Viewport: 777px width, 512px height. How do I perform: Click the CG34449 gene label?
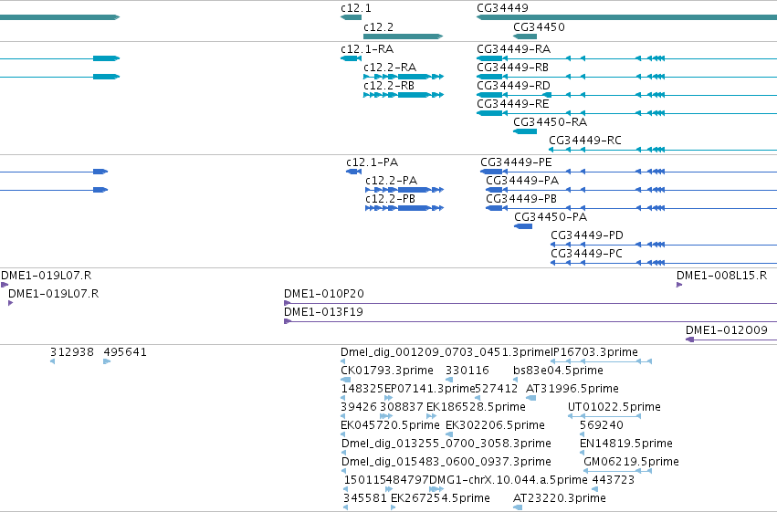pyautogui.click(x=502, y=8)
